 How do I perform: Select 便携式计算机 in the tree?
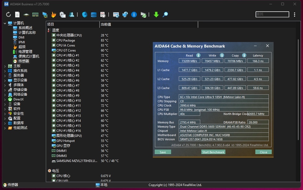click(29, 56)
